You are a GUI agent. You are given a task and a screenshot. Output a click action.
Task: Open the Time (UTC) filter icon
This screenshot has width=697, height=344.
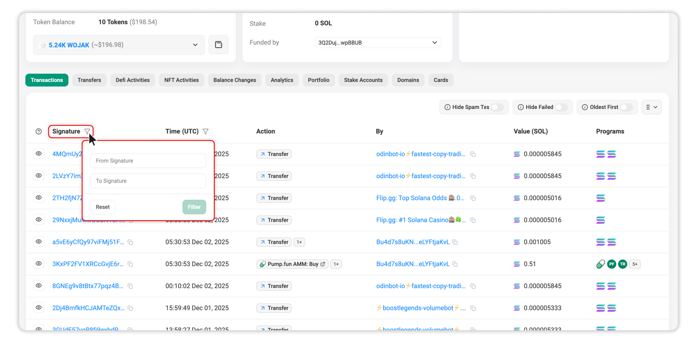click(x=205, y=132)
